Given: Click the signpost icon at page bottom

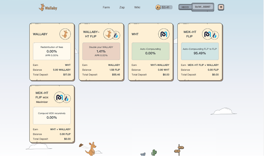Looking at the screenshot, I should 179,150.
